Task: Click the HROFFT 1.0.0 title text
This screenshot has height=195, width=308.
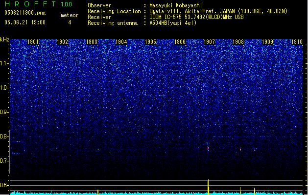Action: coord(39,4)
